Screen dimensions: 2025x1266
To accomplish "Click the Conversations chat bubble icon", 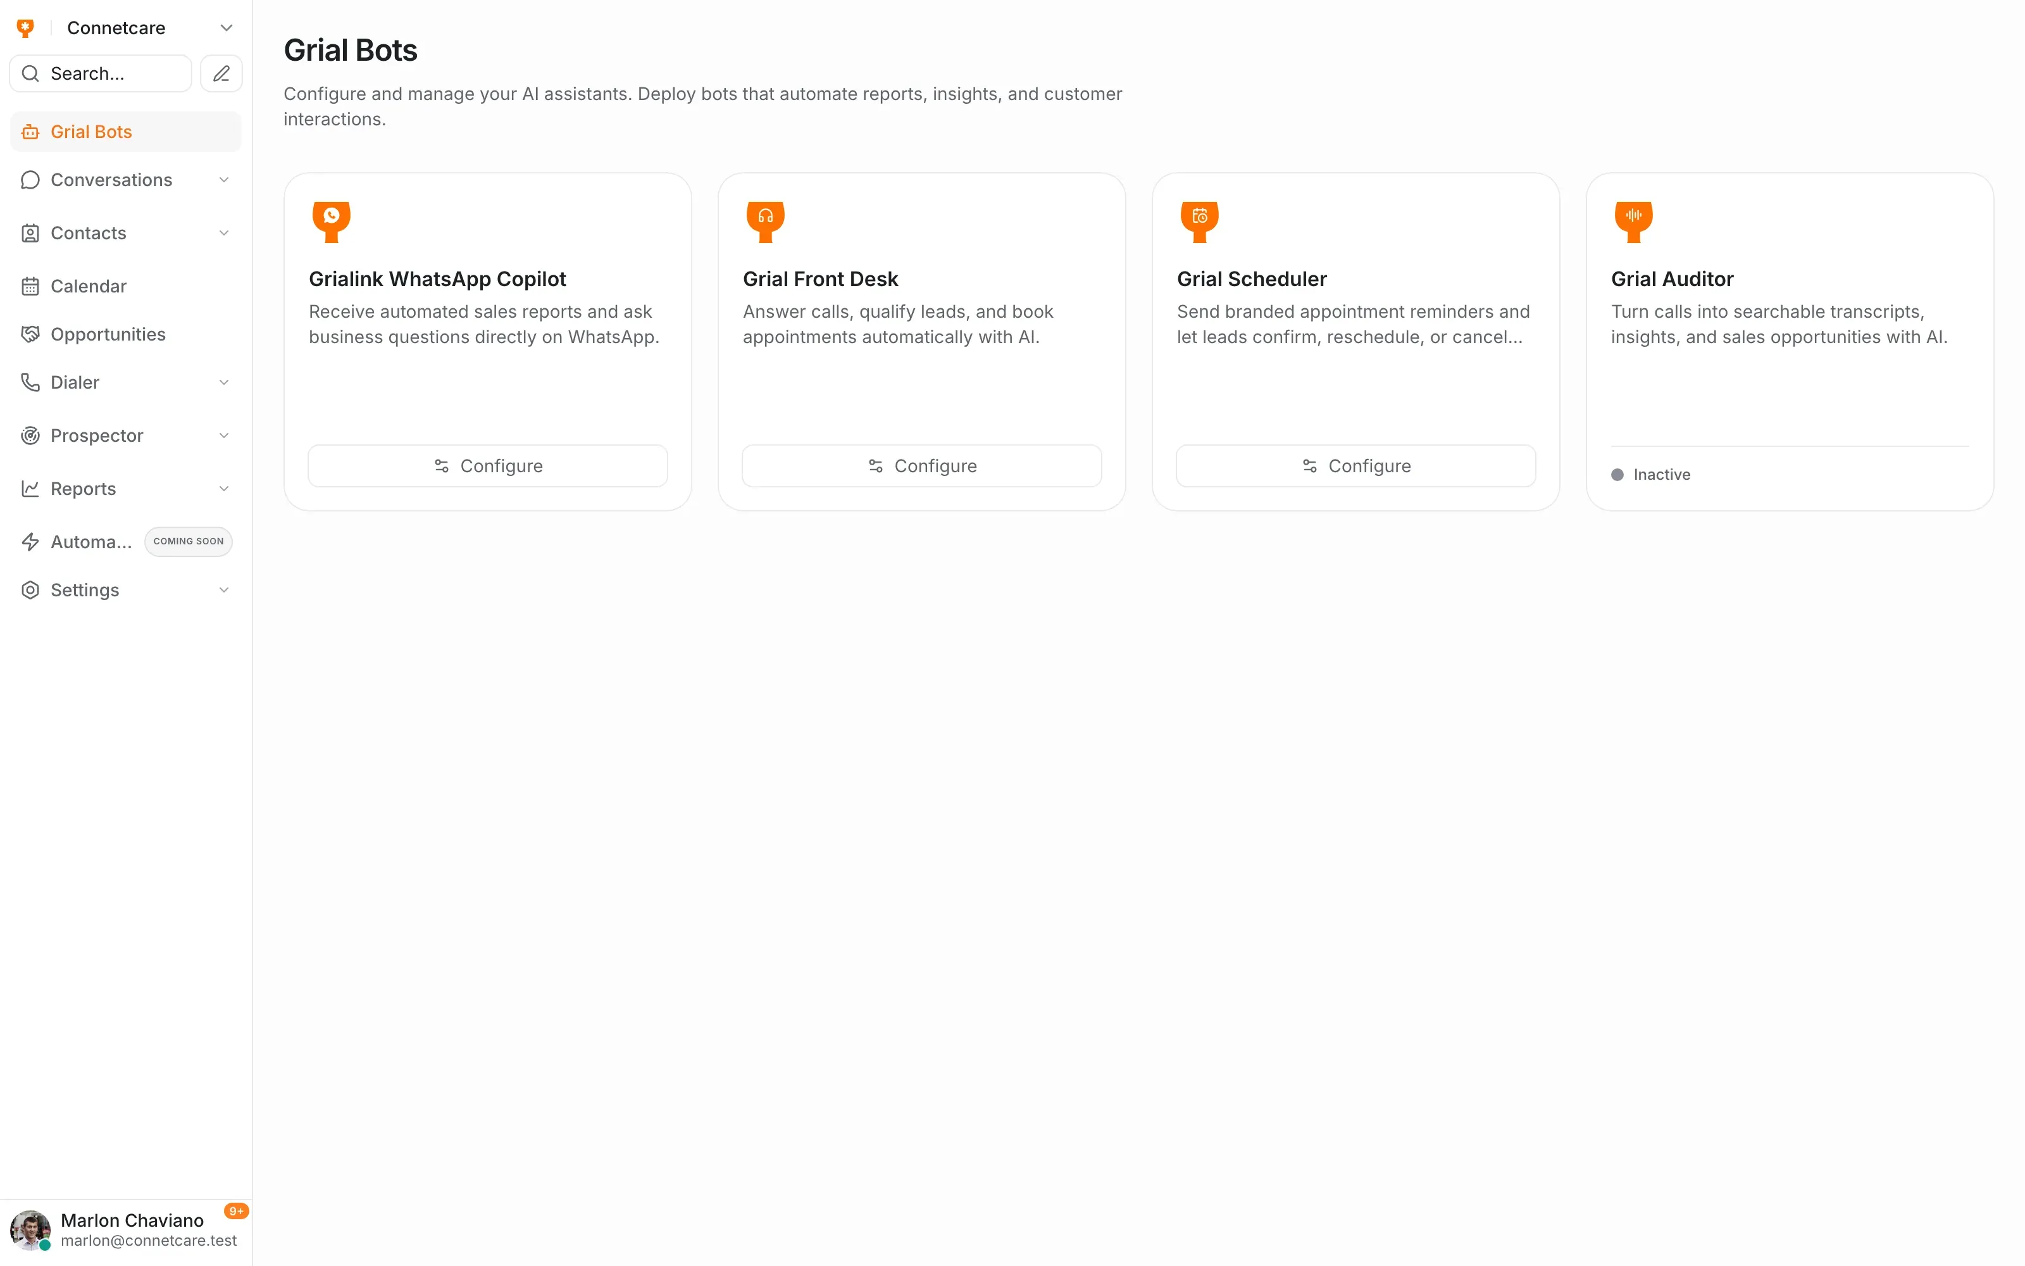I will 30,180.
